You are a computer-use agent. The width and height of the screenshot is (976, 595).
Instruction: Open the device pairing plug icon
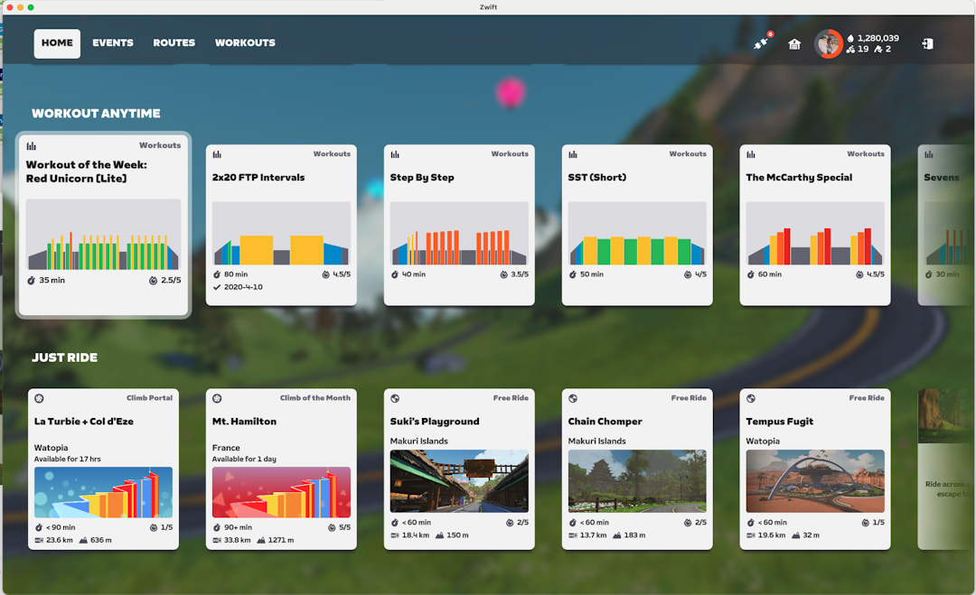click(761, 43)
